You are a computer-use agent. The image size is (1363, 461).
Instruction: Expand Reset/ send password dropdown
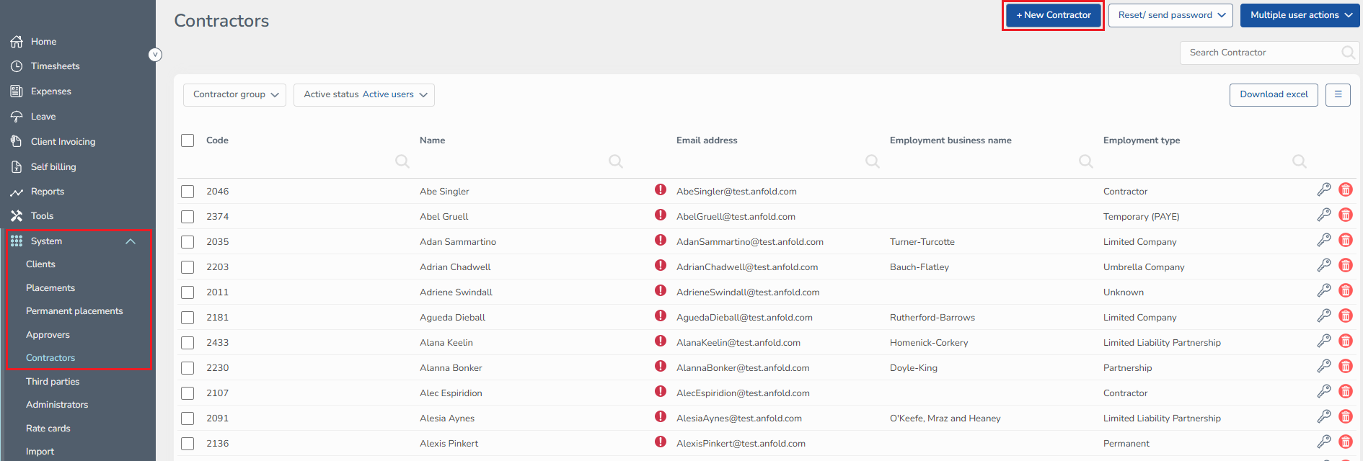coord(1170,15)
